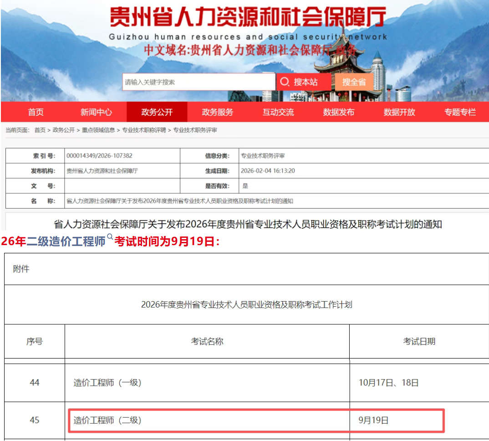489x441 pixels.
Task: Click the 搜本站 search button
Action: tap(304, 81)
